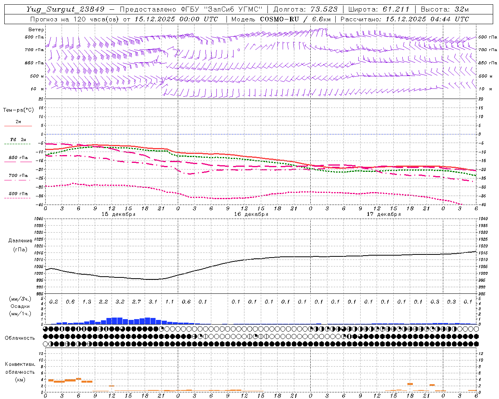
Task: Click the Долгота: 73.523 value
Action: pyautogui.click(x=306, y=9)
